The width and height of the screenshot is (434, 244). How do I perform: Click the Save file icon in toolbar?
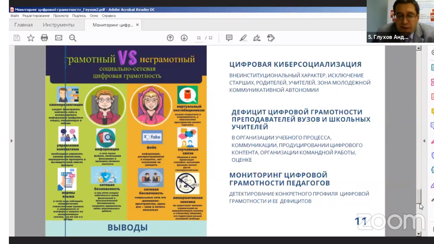(17, 38)
